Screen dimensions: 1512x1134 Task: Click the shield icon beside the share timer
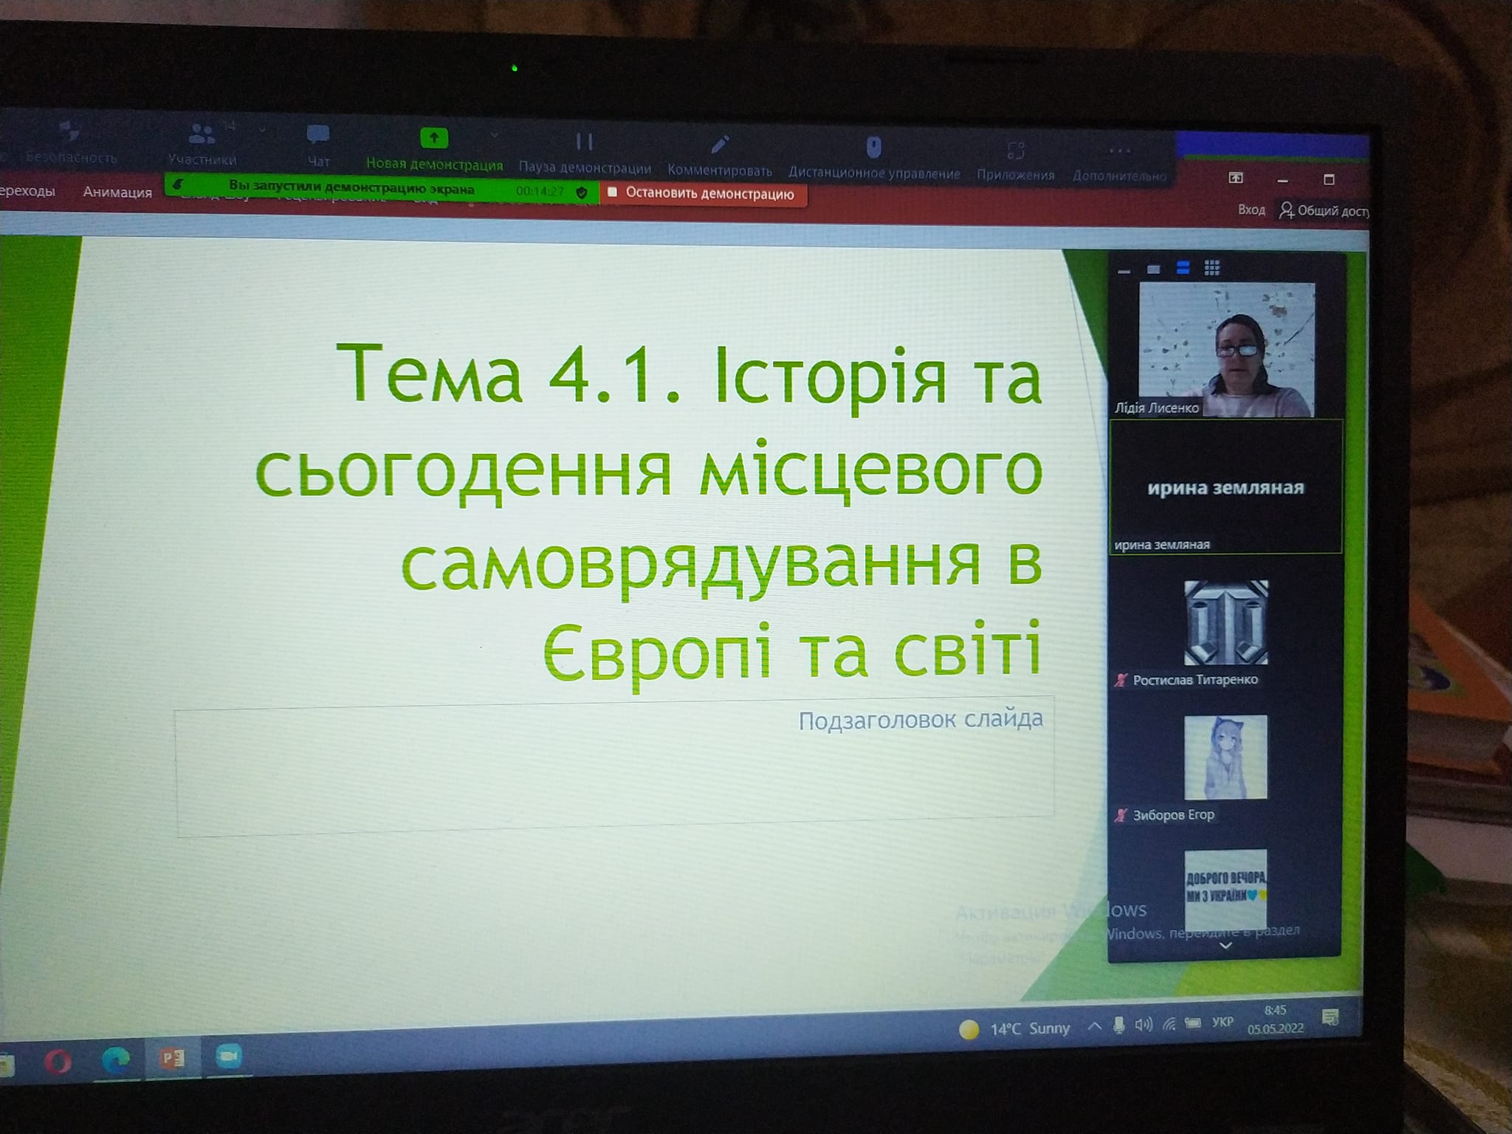point(582,193)
